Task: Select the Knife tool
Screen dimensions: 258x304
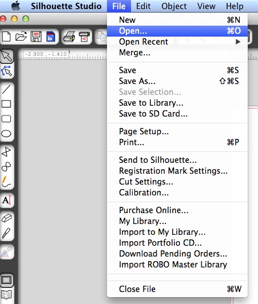Action: [x=6, y=233]
